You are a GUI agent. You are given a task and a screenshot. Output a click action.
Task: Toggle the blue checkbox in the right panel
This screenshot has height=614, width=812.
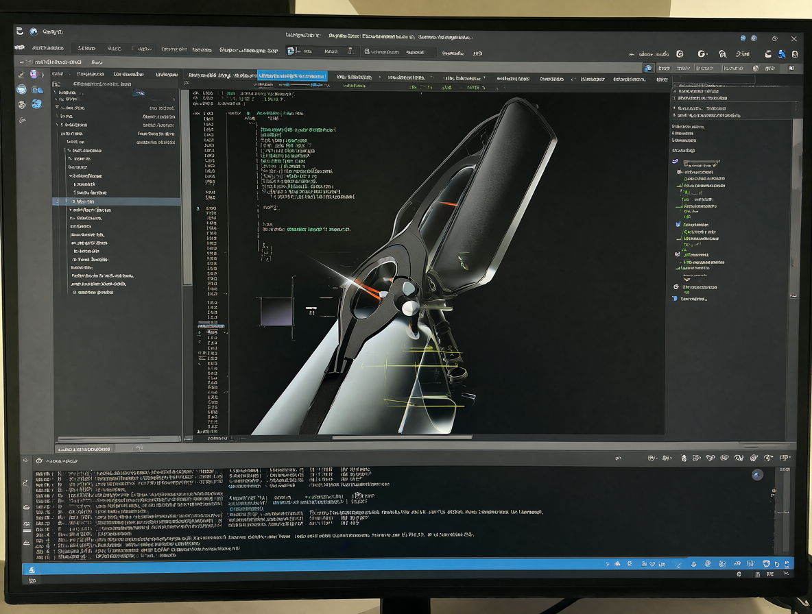(x=678, y=224)
